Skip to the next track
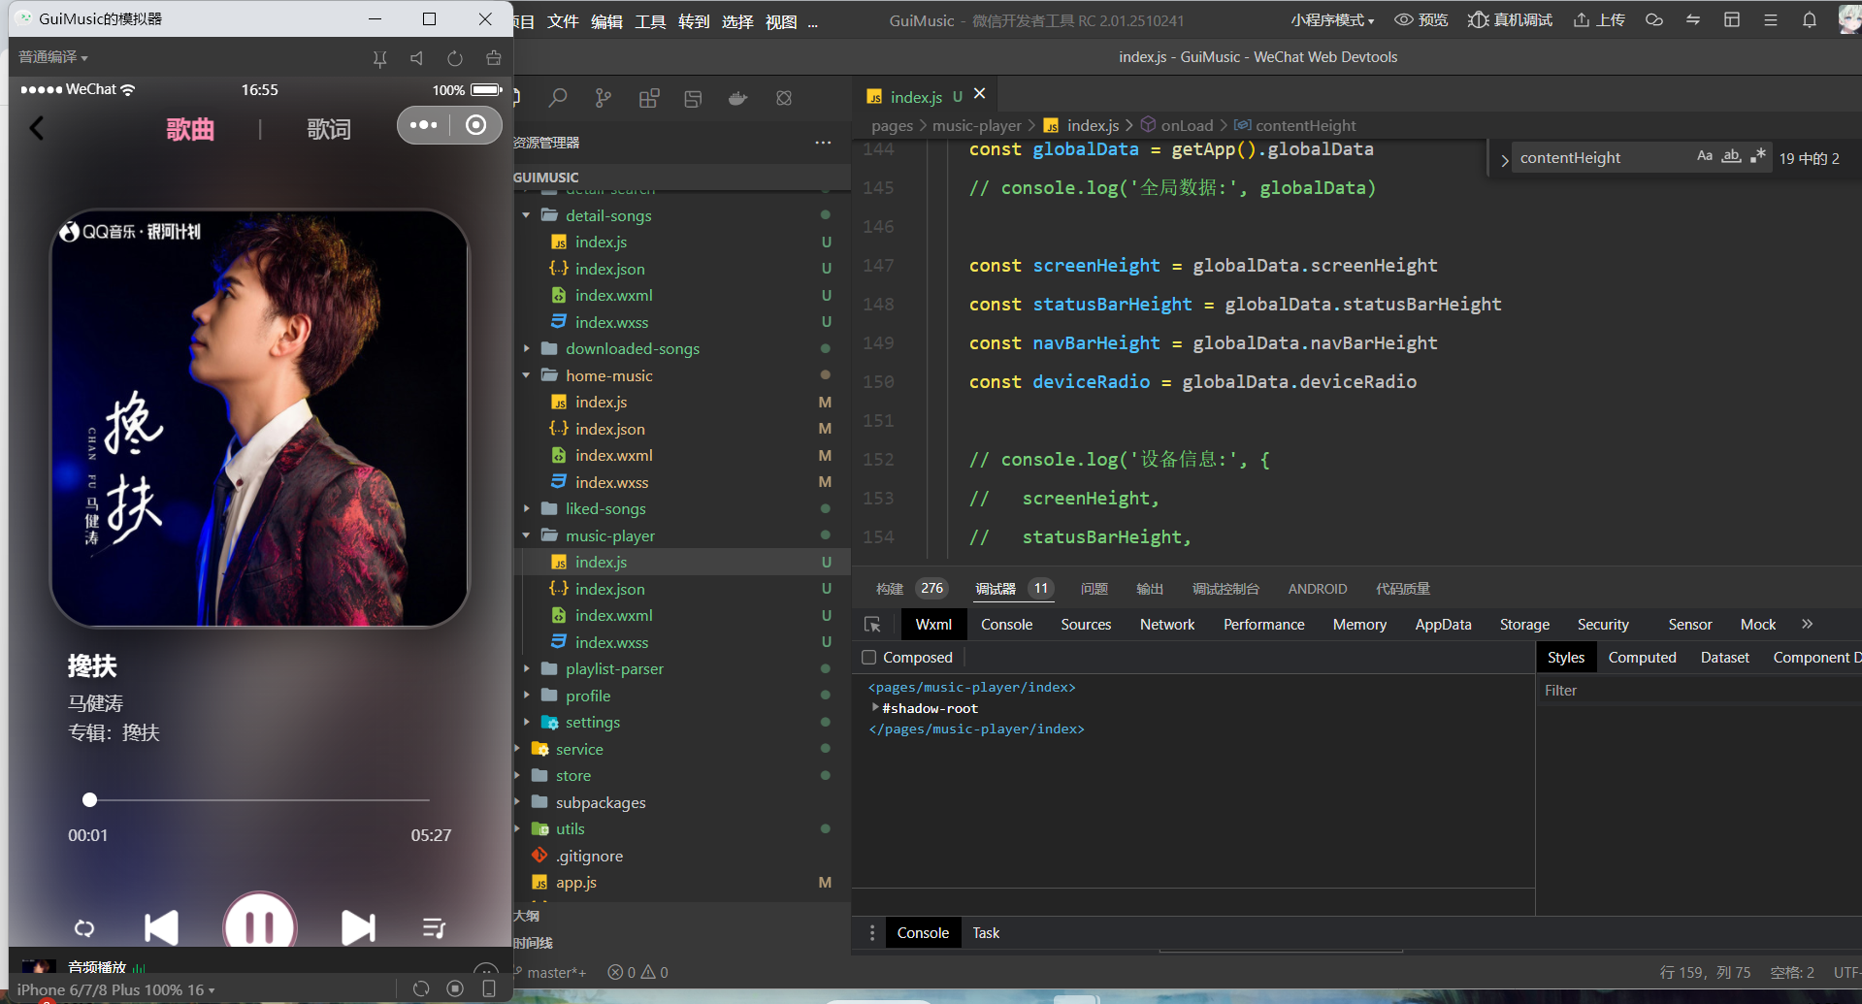1862x1004 pixels. click(358, 927)
